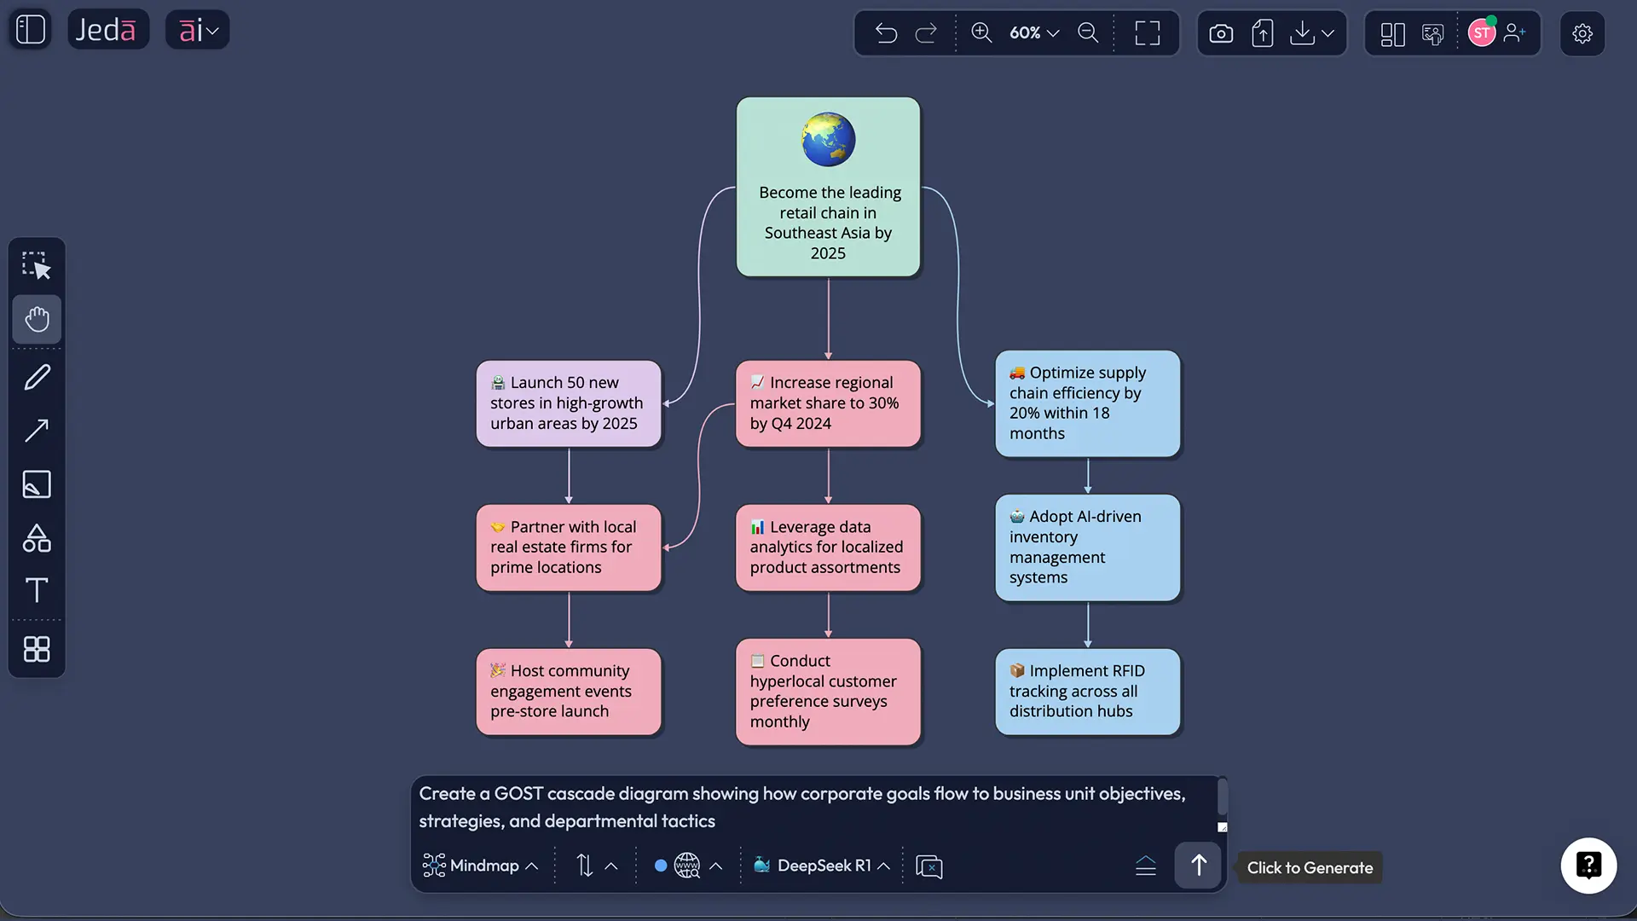The image size is (1637, 921).
Task: Select the Pen drawing tool
Action: pyautogui.click(x=37, y=377)
